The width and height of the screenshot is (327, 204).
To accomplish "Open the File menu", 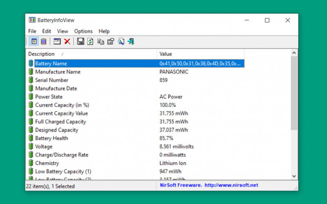I will click(x=32, y=31).
